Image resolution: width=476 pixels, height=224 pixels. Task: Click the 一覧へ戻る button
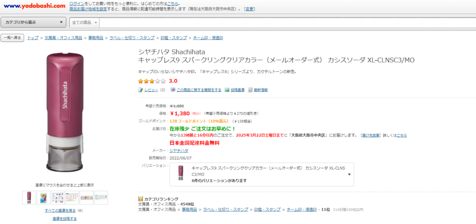click(13, 38)
